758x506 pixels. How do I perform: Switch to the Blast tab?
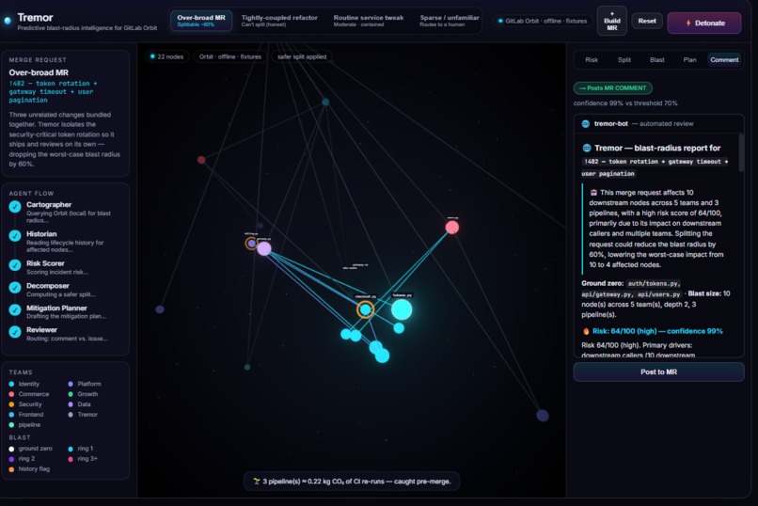(657, 60)
